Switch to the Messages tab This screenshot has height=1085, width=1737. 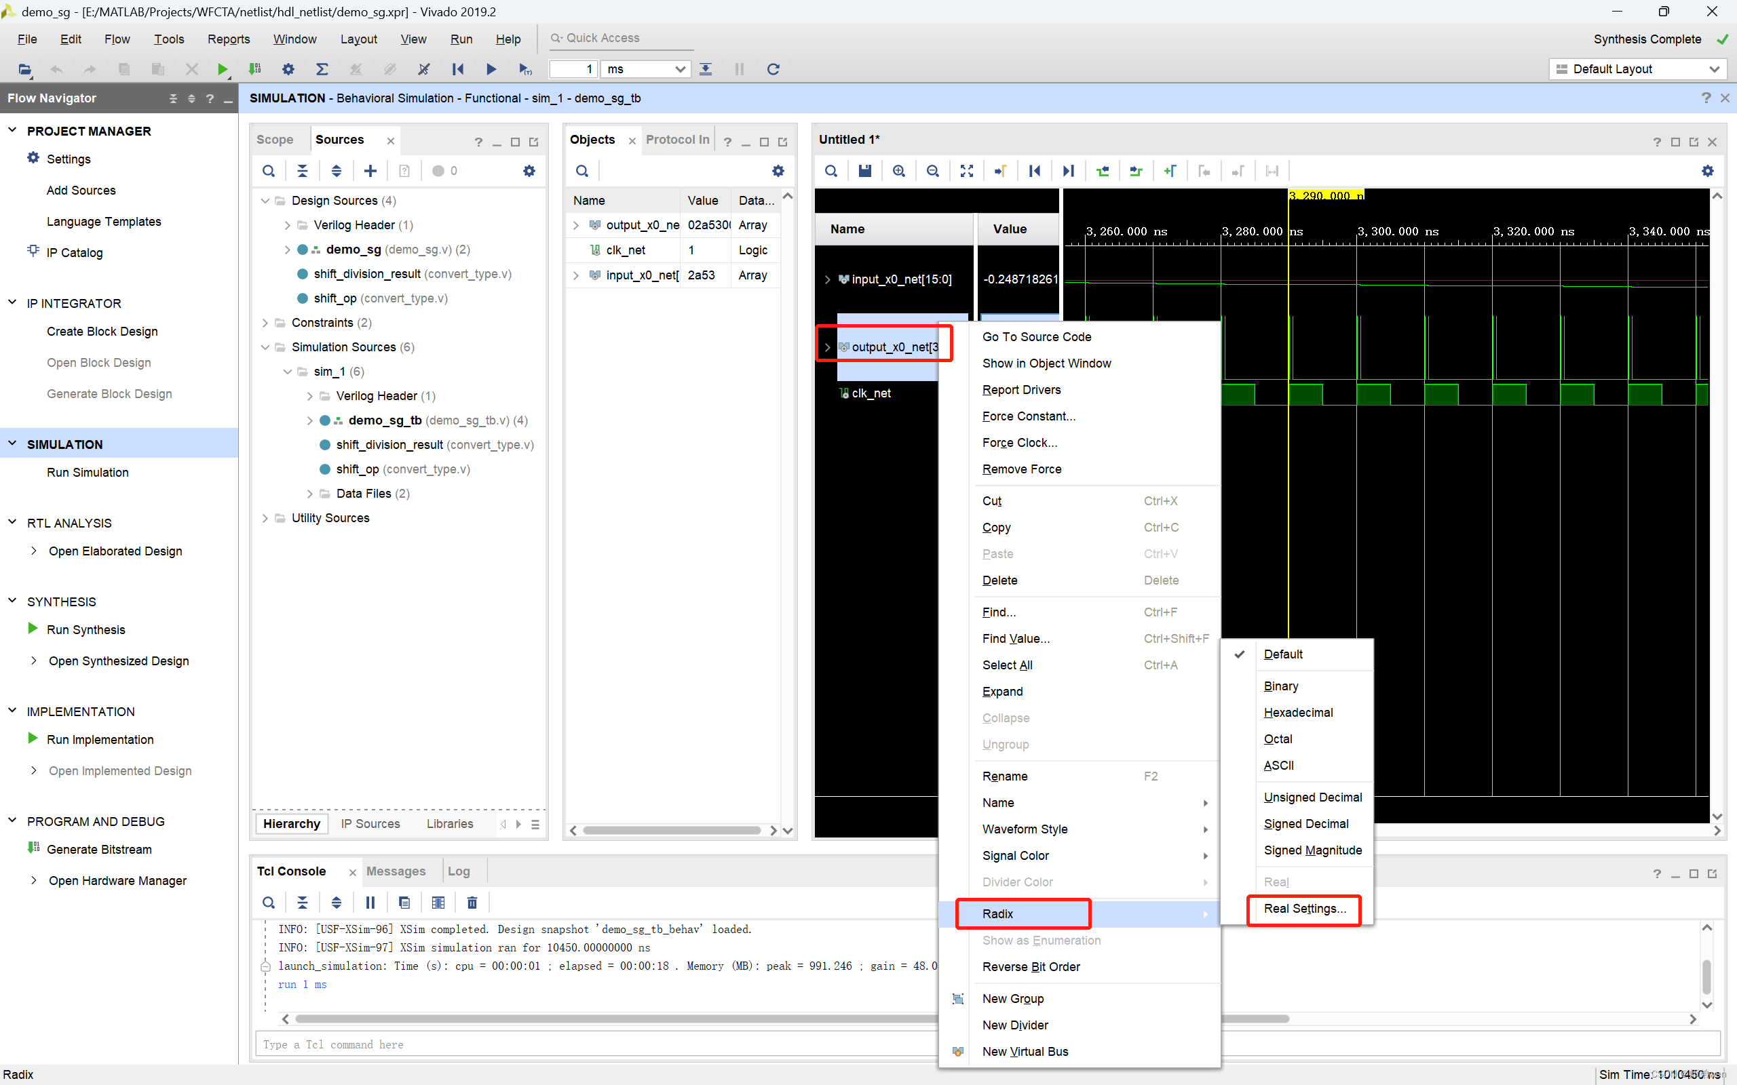pos(396,871)
